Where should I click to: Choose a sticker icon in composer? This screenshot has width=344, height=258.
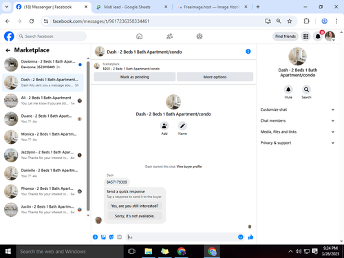tap(111, 237)
